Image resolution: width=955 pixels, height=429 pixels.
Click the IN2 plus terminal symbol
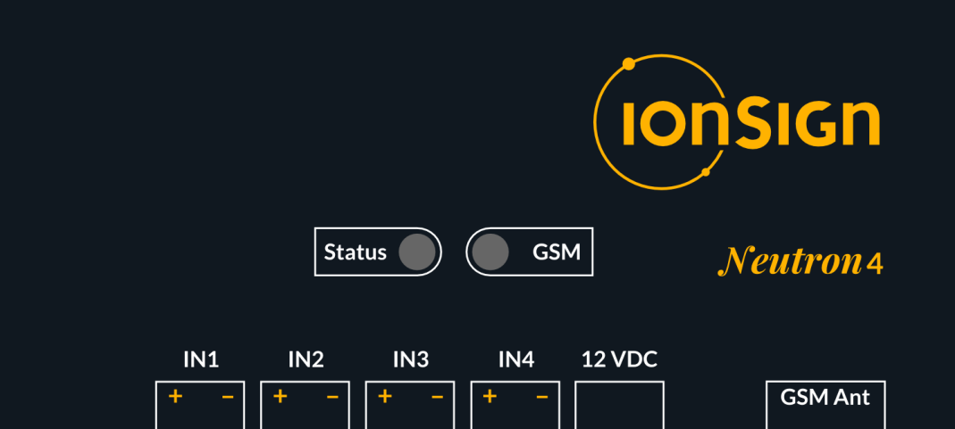click(x=281, y=397)
